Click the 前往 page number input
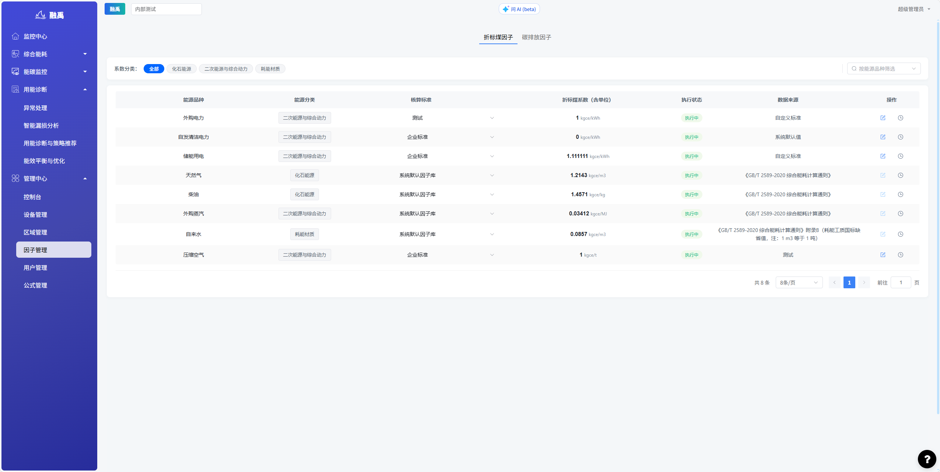 pyautogui.click(x=901, y=282)
